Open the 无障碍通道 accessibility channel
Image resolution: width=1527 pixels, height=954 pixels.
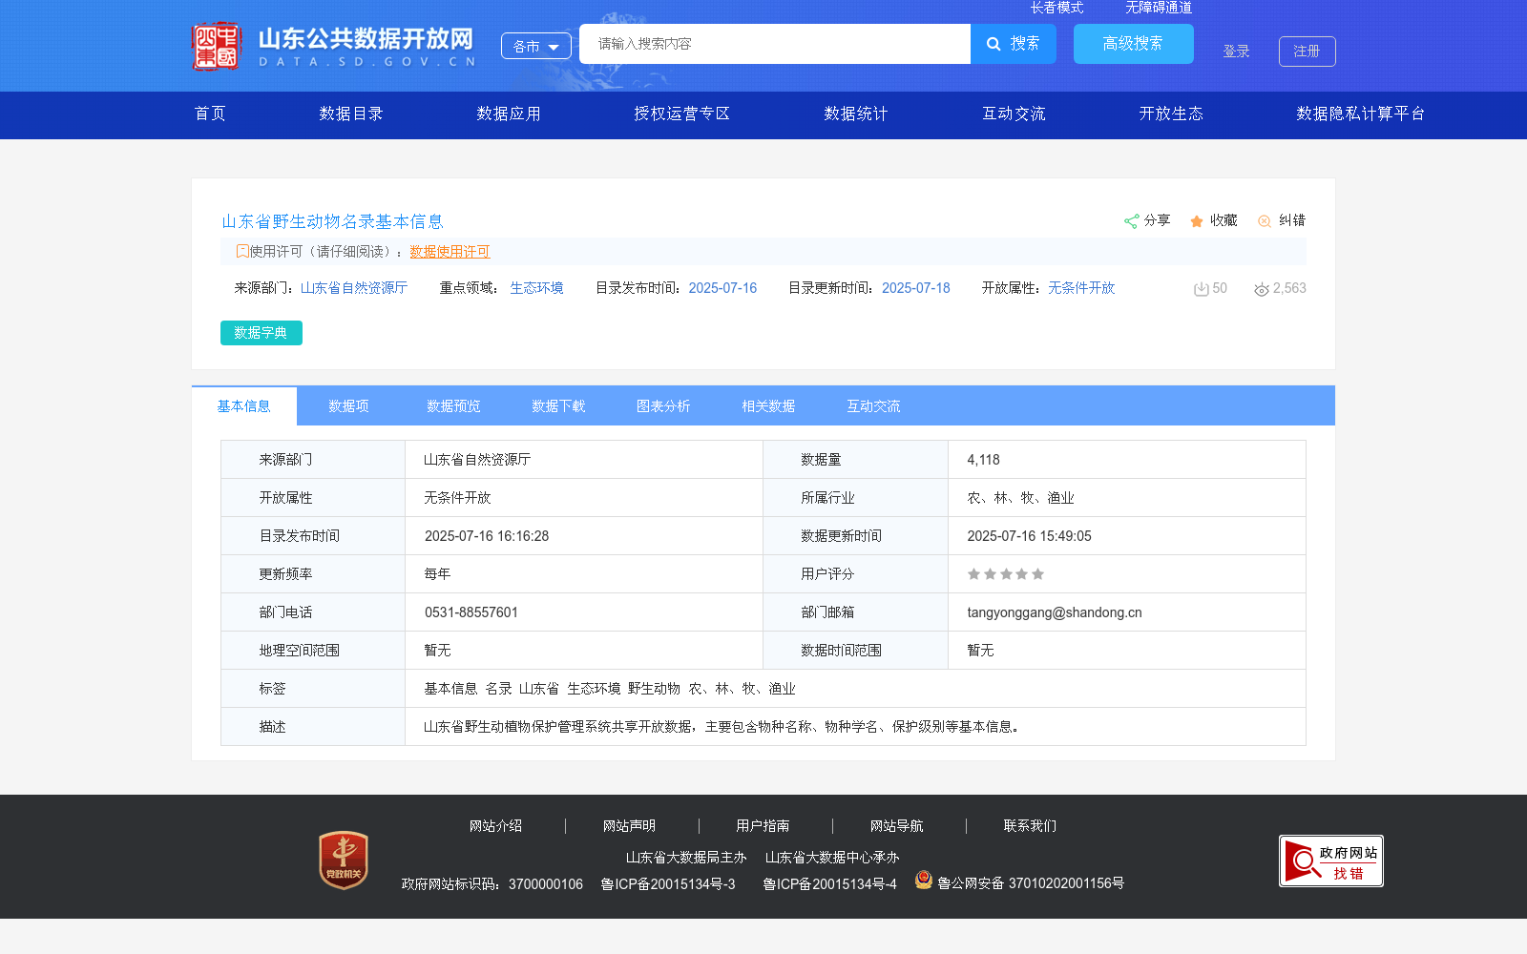[1159, 8]
